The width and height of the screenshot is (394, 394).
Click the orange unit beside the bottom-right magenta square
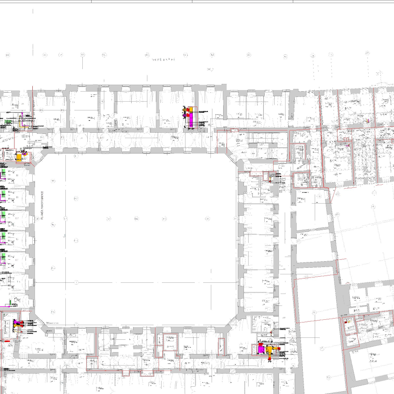coord(270,350)
